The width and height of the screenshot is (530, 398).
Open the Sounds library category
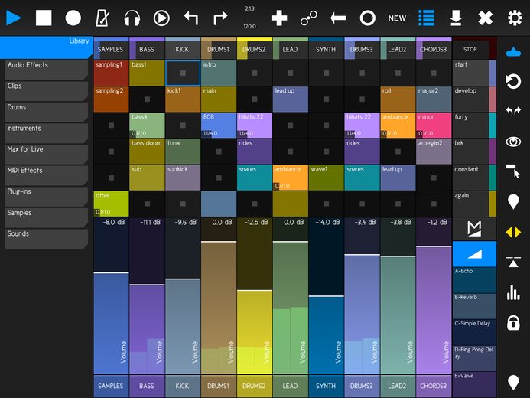pos(47,238)
